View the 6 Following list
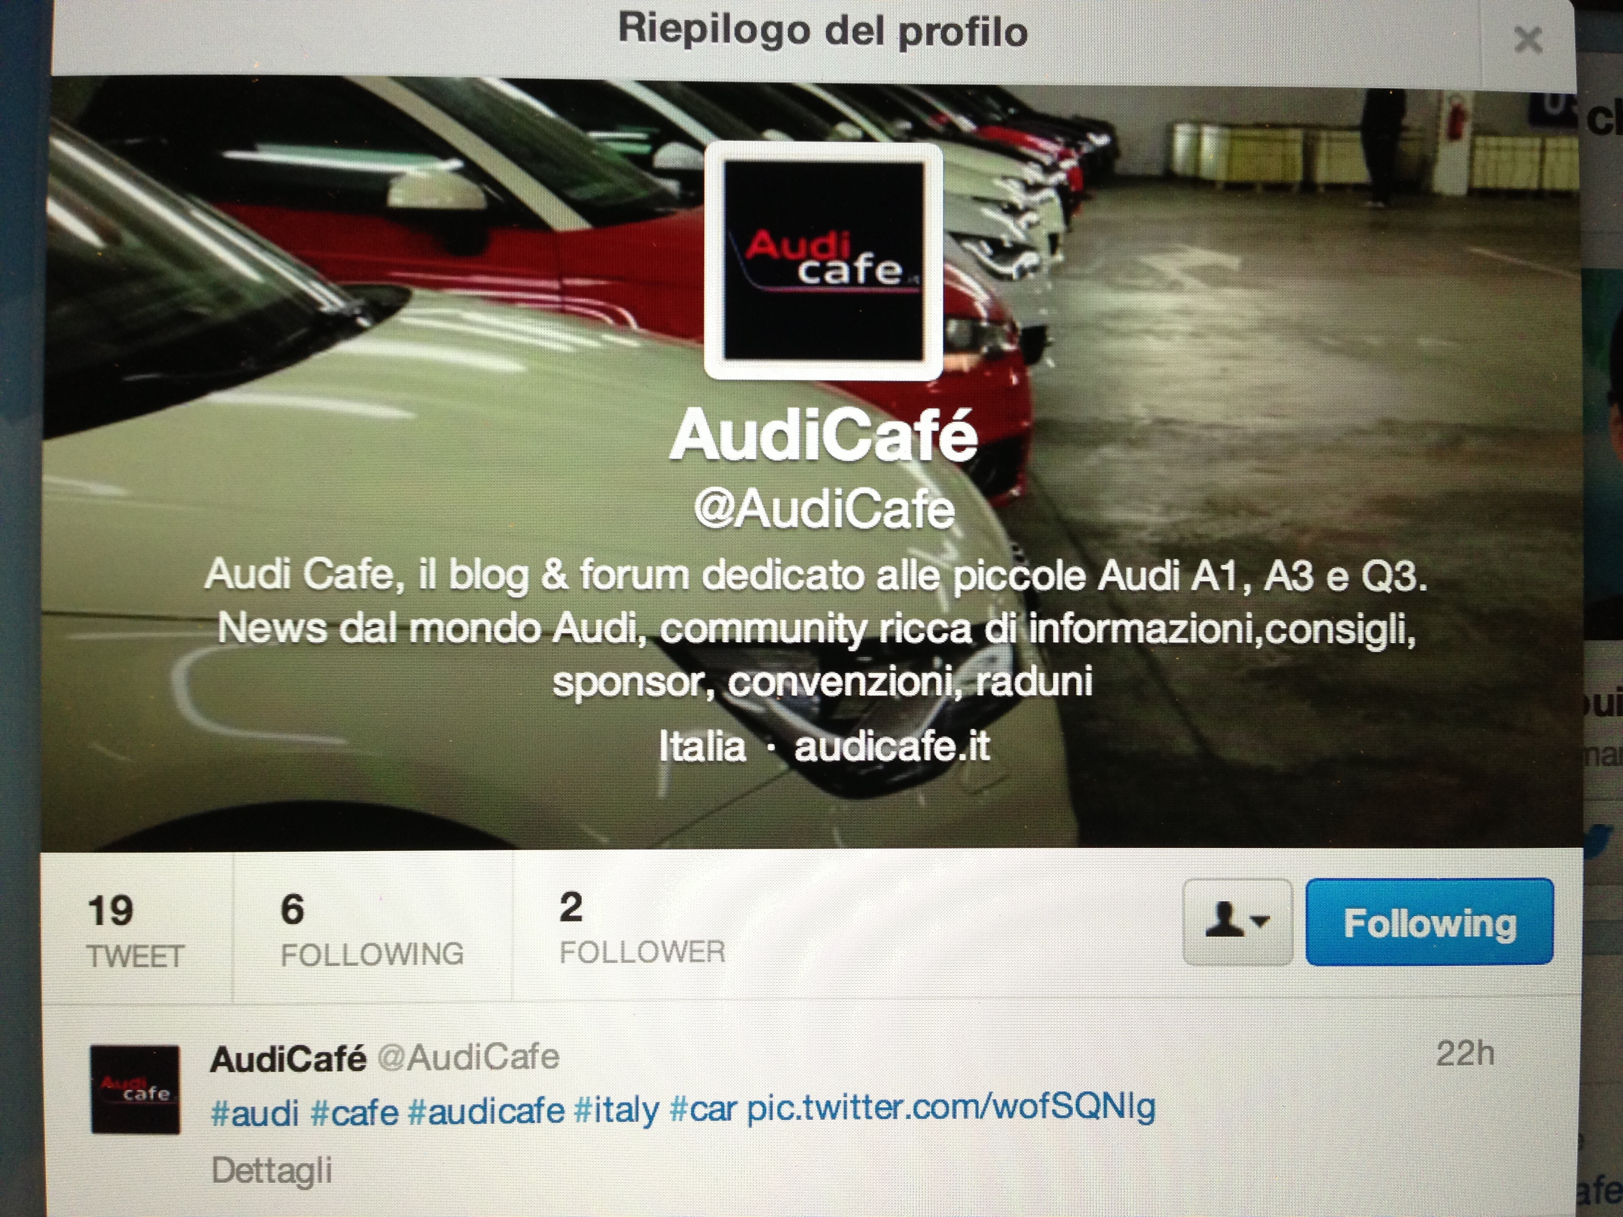Image resolution: width=1623 pixels, height=1217 pixels. (372, 930)
